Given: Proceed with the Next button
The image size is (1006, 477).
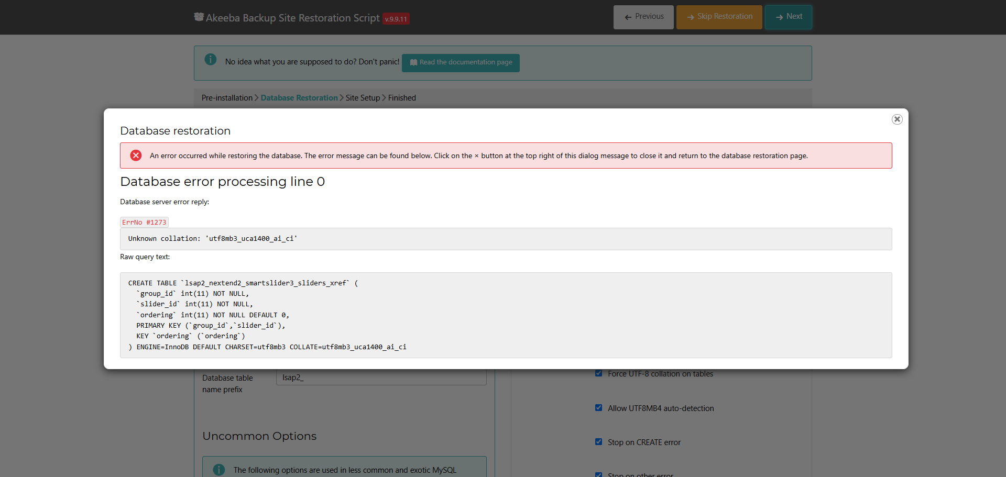Looking at the screenshot, I should point(789,17).
